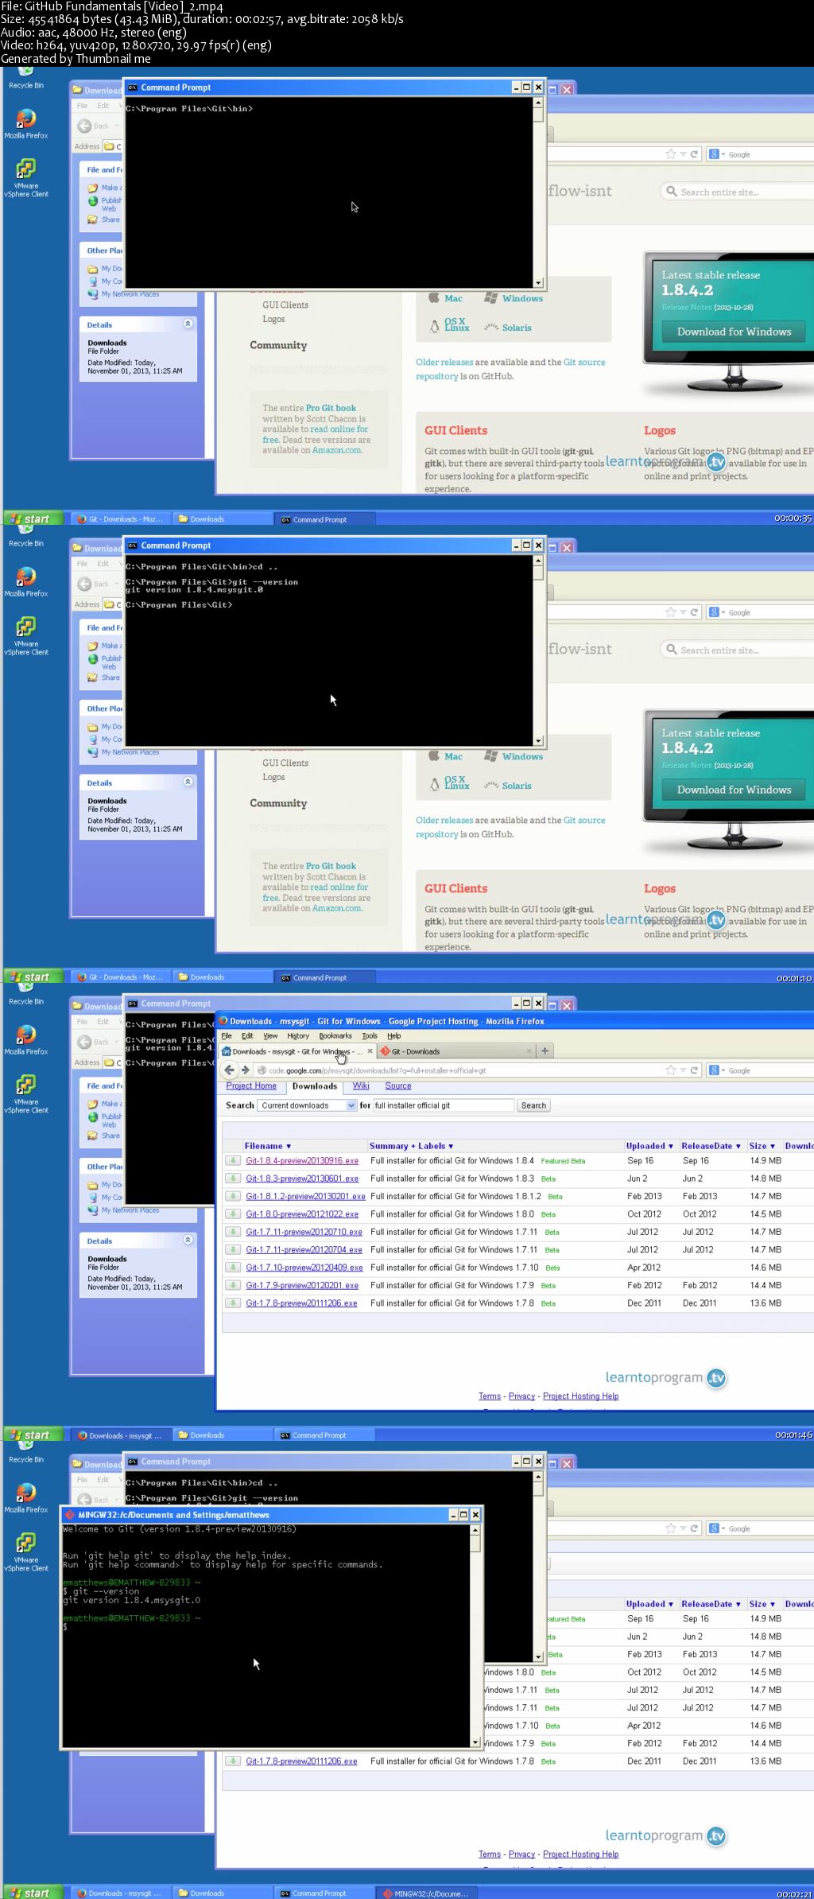
Task: Click Terms link in the 00:01:46 frame
Action: (490, 1396)
